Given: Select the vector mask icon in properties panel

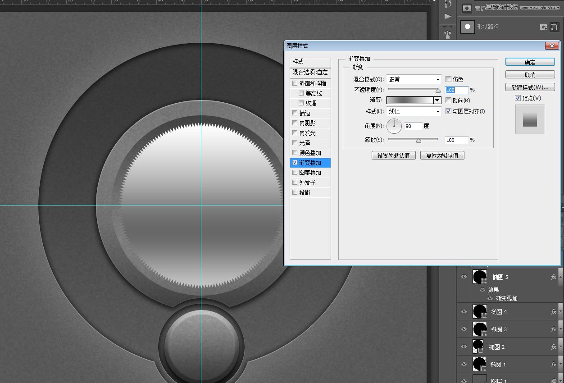Looking at the screenshot, I should coord(555,27).
